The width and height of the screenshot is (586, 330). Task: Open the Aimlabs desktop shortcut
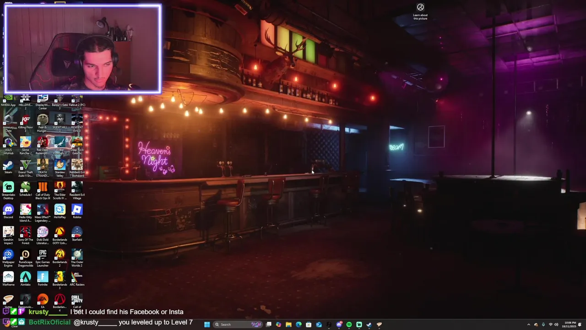pyautogui.click(x=25, y=279)
